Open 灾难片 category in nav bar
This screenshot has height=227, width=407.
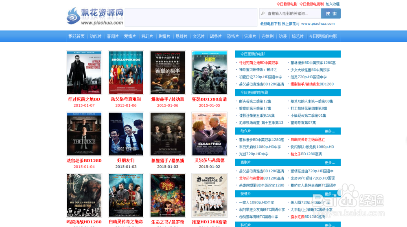click(x=250, y=36)
